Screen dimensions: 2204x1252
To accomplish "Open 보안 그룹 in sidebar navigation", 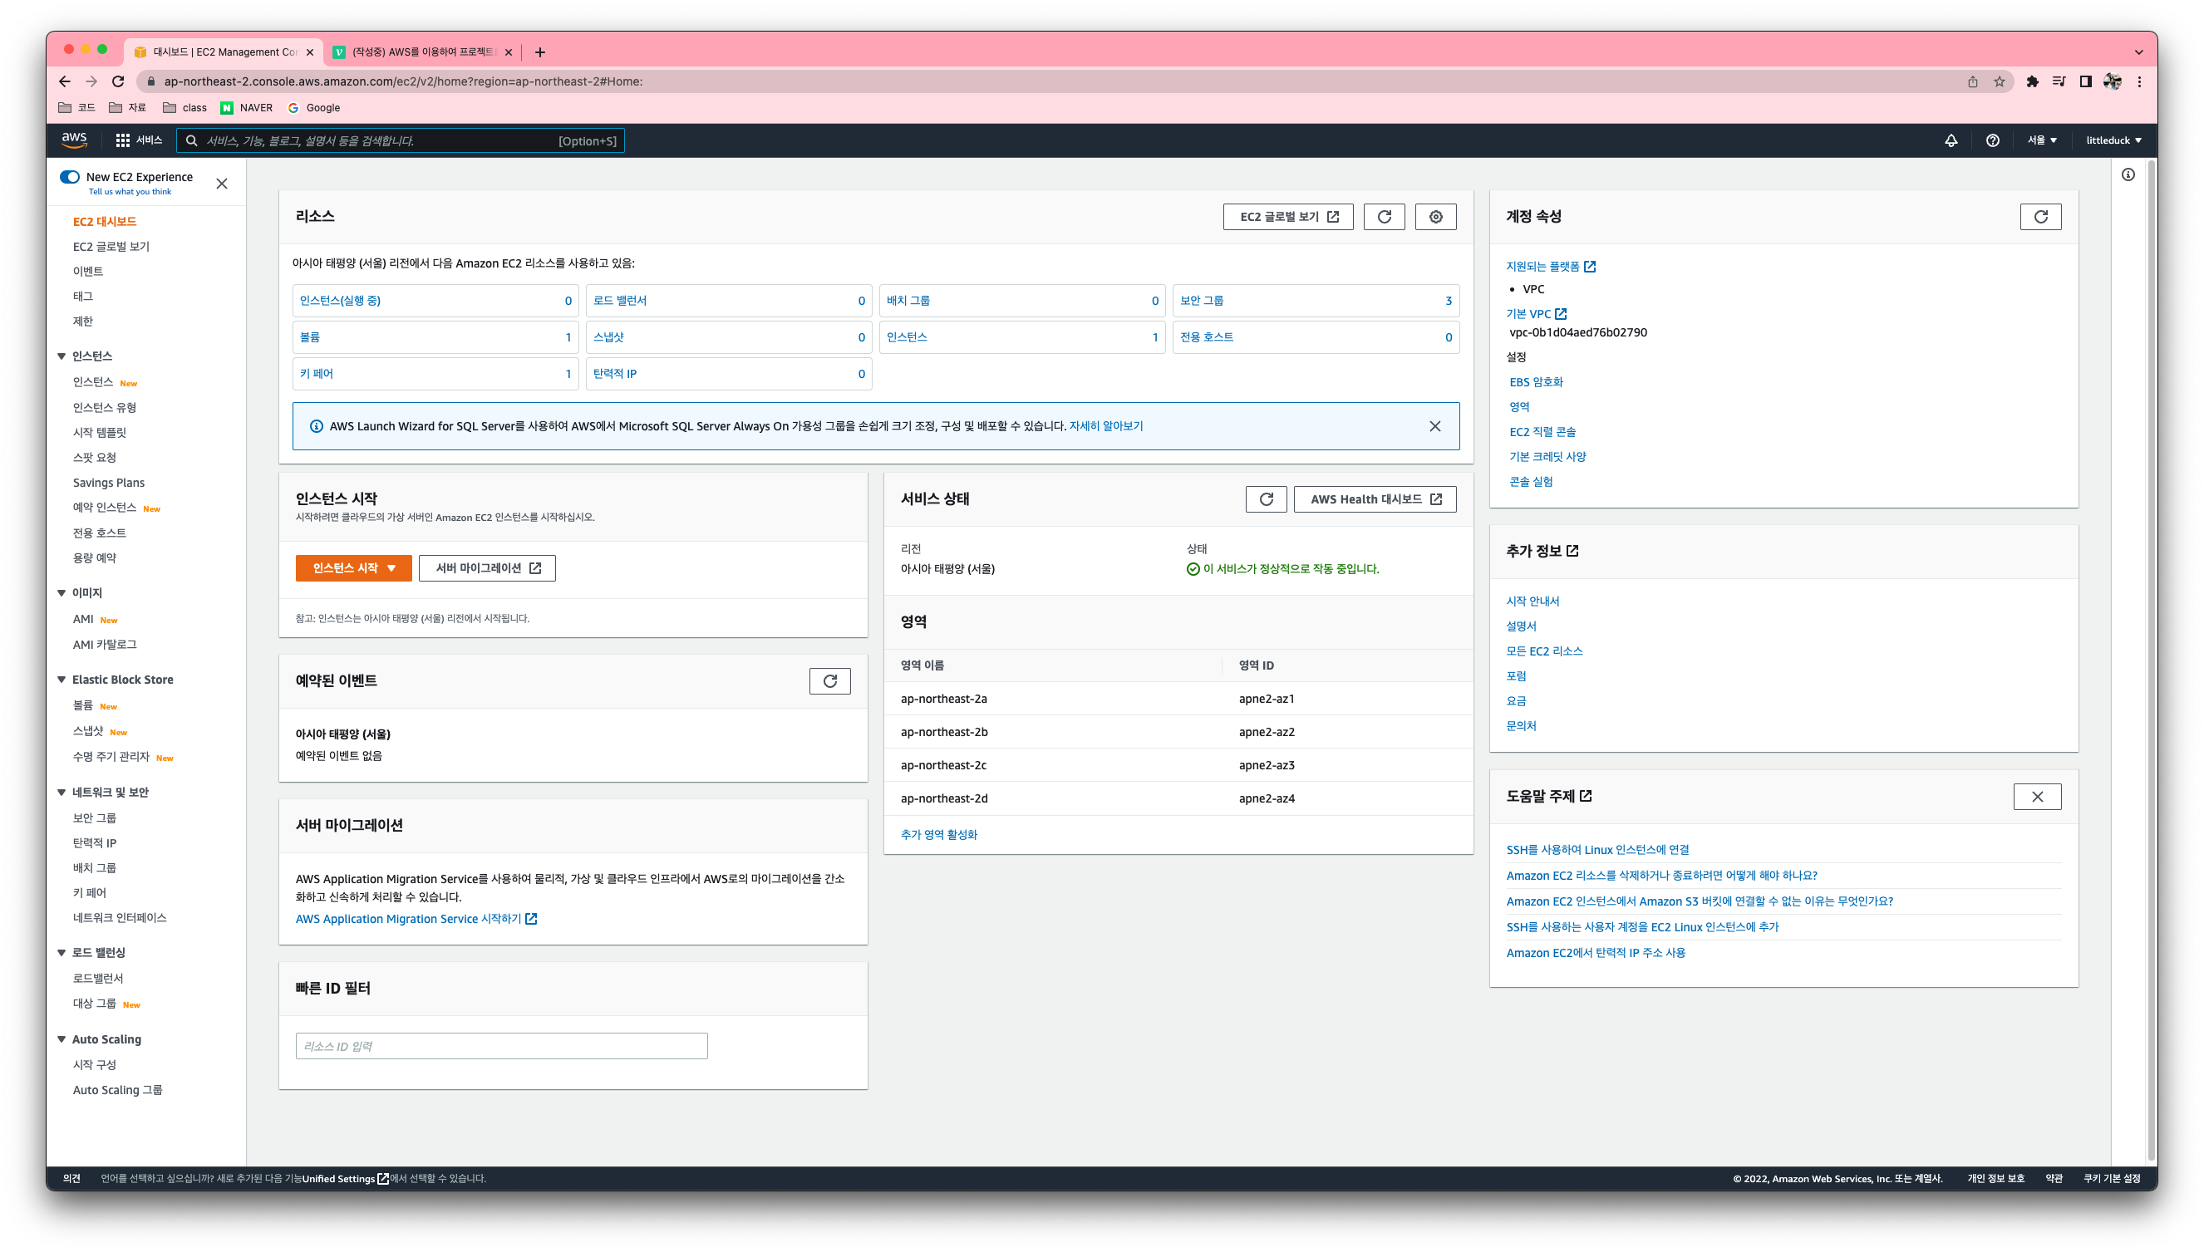I will coord(94,817).
